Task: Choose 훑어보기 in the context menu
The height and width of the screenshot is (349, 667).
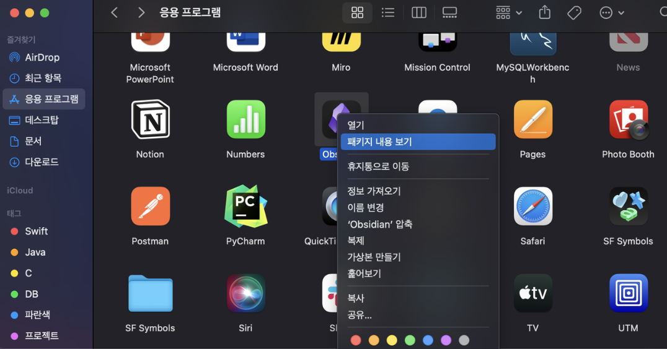Action: click(418, 274)
